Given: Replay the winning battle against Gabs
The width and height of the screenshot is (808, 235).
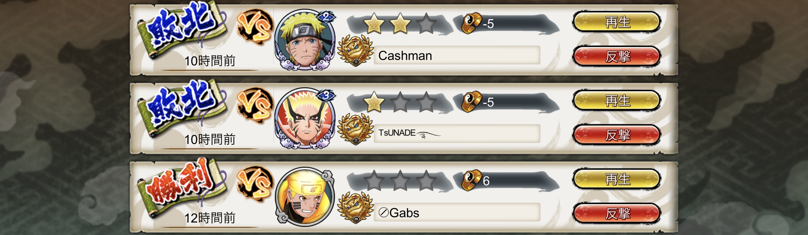Looking at the screenshot, I should click(x=617, y=179).
